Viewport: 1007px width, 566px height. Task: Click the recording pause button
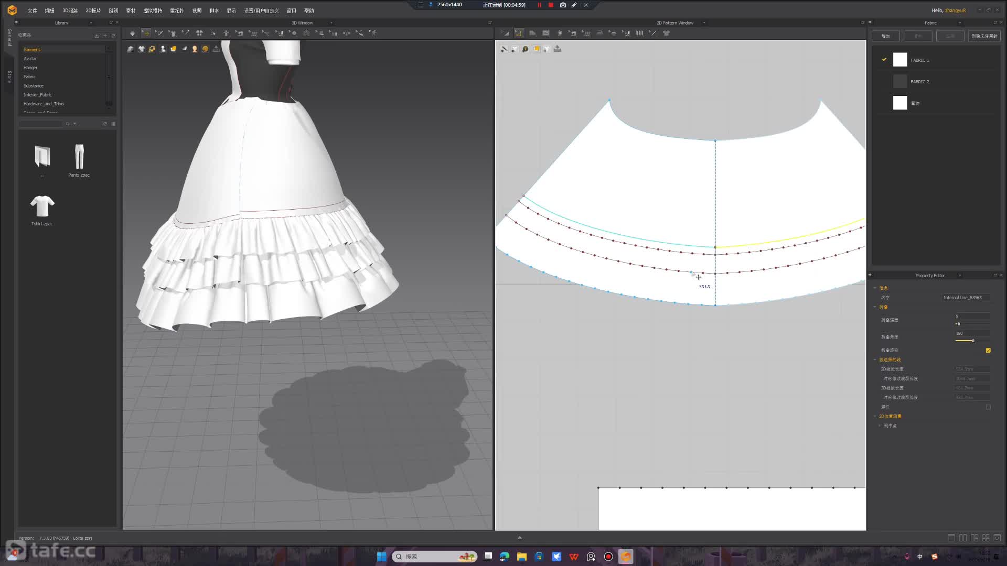click(539, 5)
